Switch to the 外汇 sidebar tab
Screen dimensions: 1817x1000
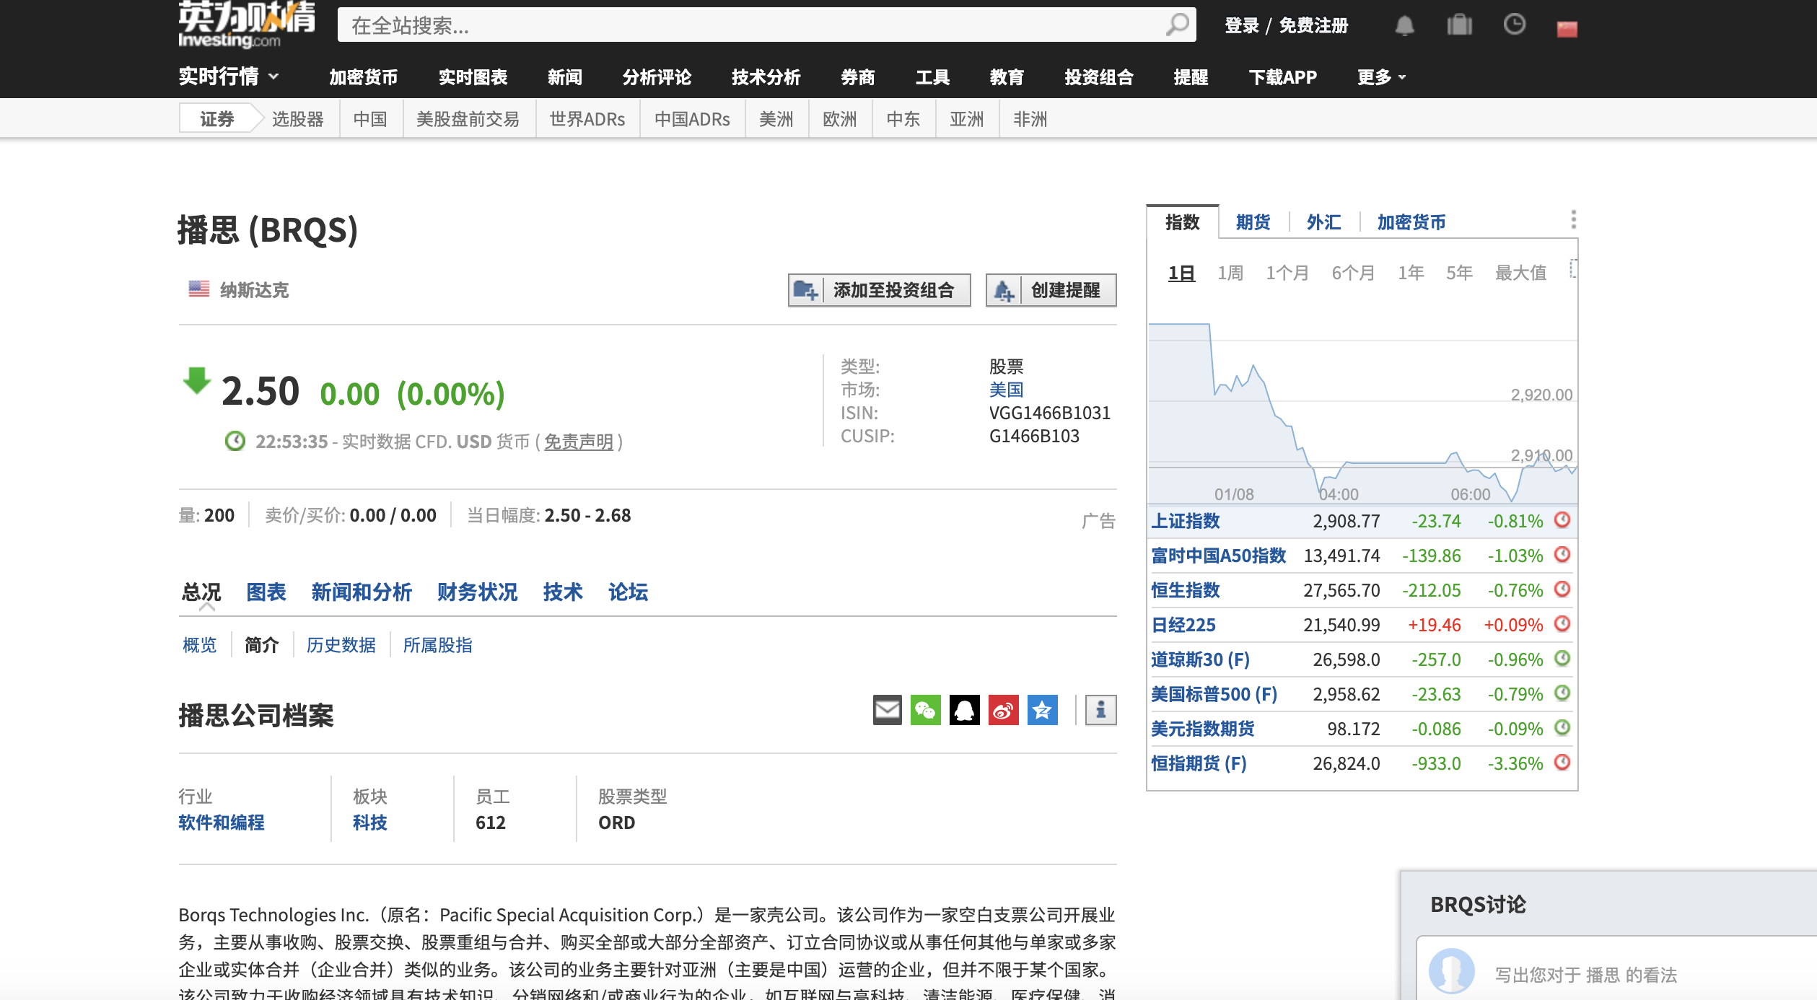pyautogui.click(x=1323, y=222)
